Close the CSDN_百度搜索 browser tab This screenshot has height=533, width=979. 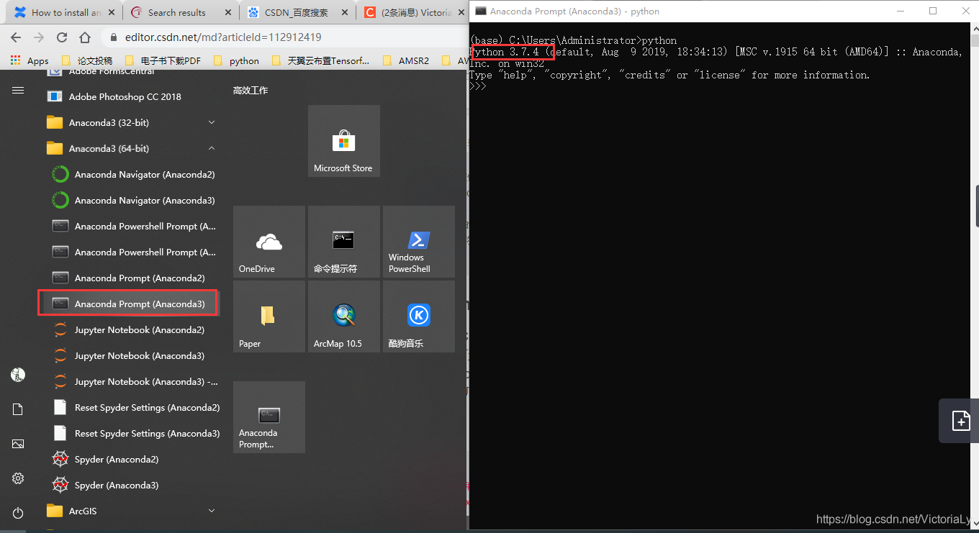pos(345,12)
